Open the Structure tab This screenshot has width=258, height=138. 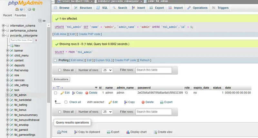click(x=83, y=8)
